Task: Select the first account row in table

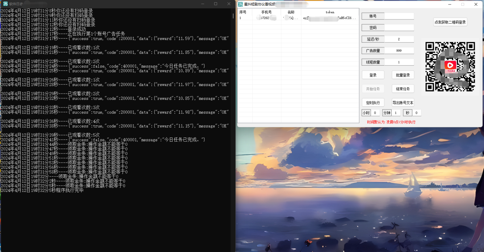Action: (x=298, y=18)
